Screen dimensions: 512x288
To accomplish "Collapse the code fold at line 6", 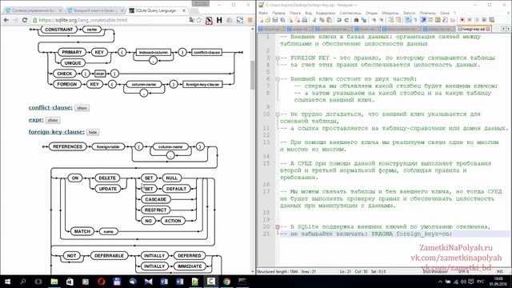I will (x=278, y=79).
